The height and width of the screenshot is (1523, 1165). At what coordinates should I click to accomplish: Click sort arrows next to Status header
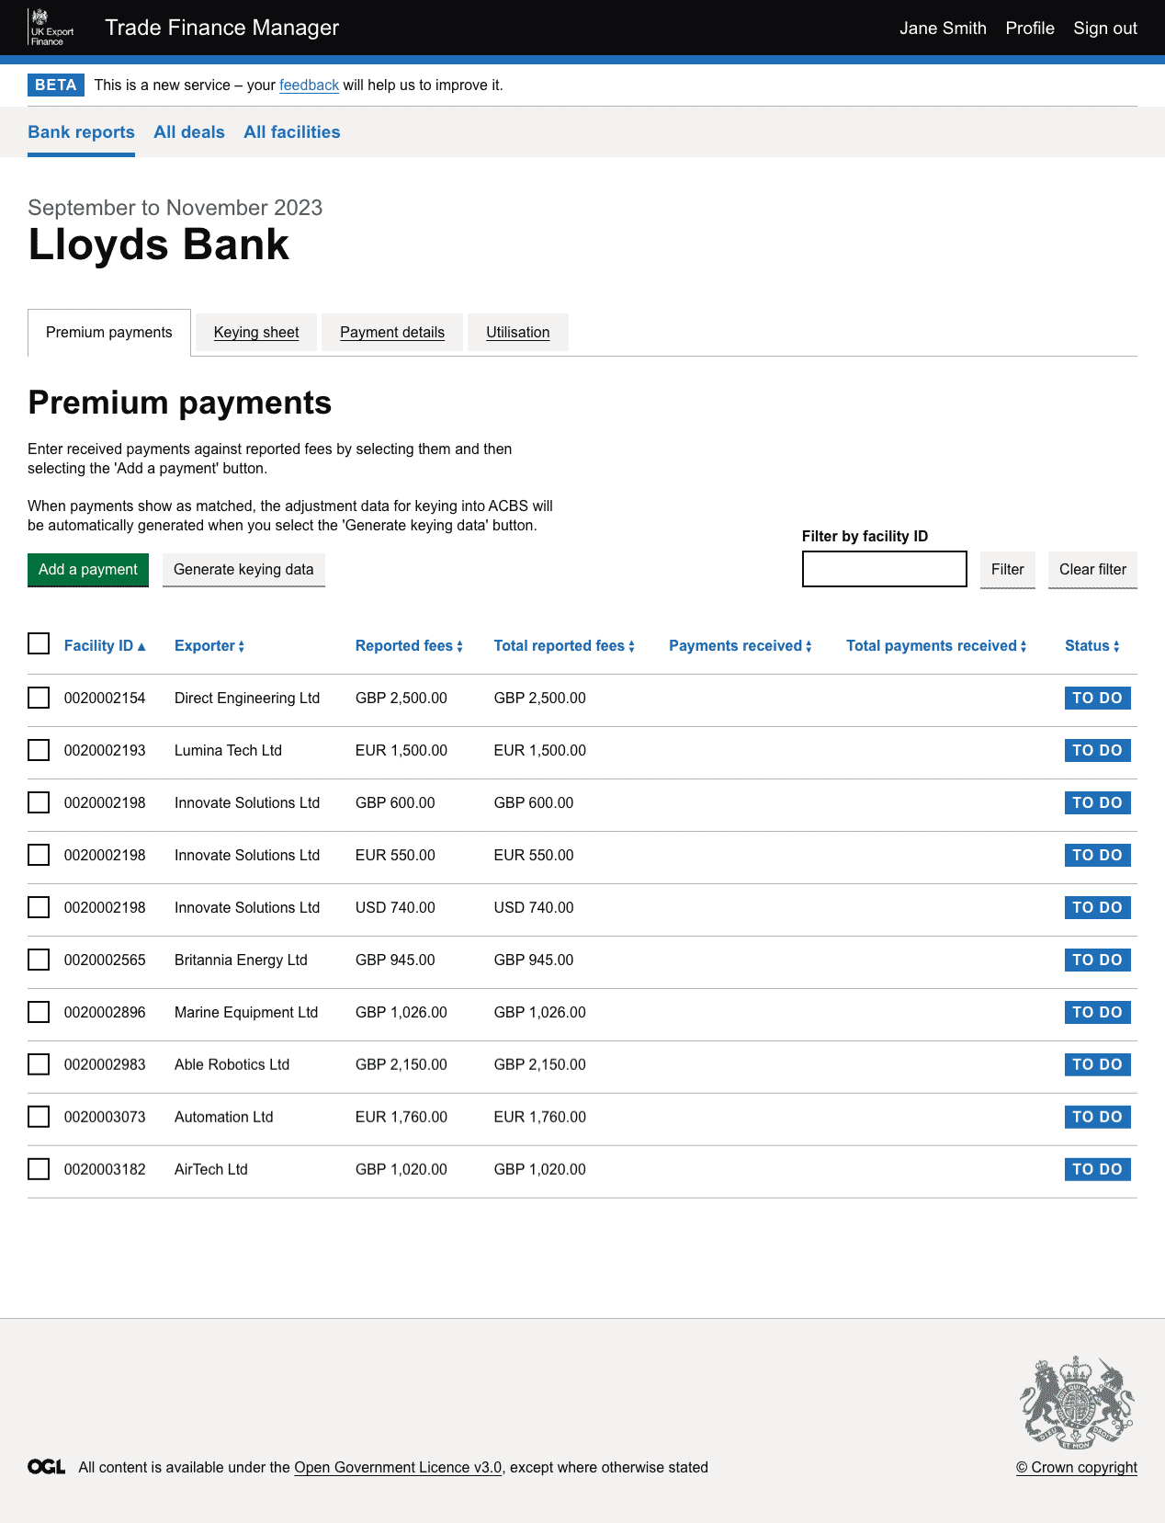[x=1116, y=646]
